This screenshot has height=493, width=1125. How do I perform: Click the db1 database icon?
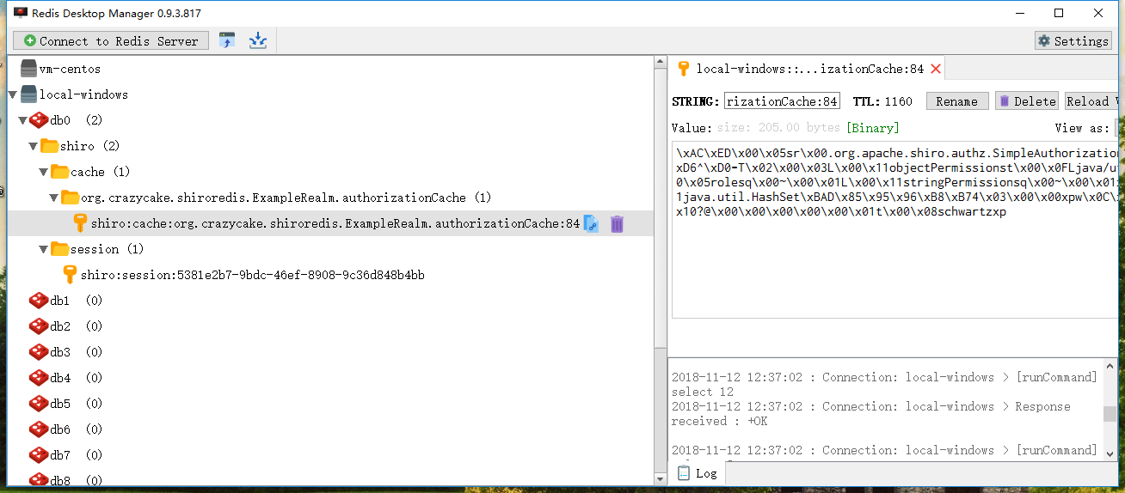click(x=39, y=301)
